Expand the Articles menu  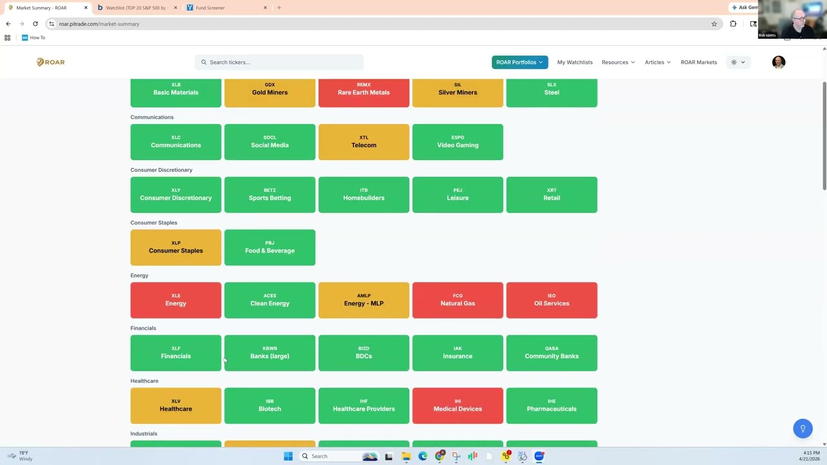[658, 62]
